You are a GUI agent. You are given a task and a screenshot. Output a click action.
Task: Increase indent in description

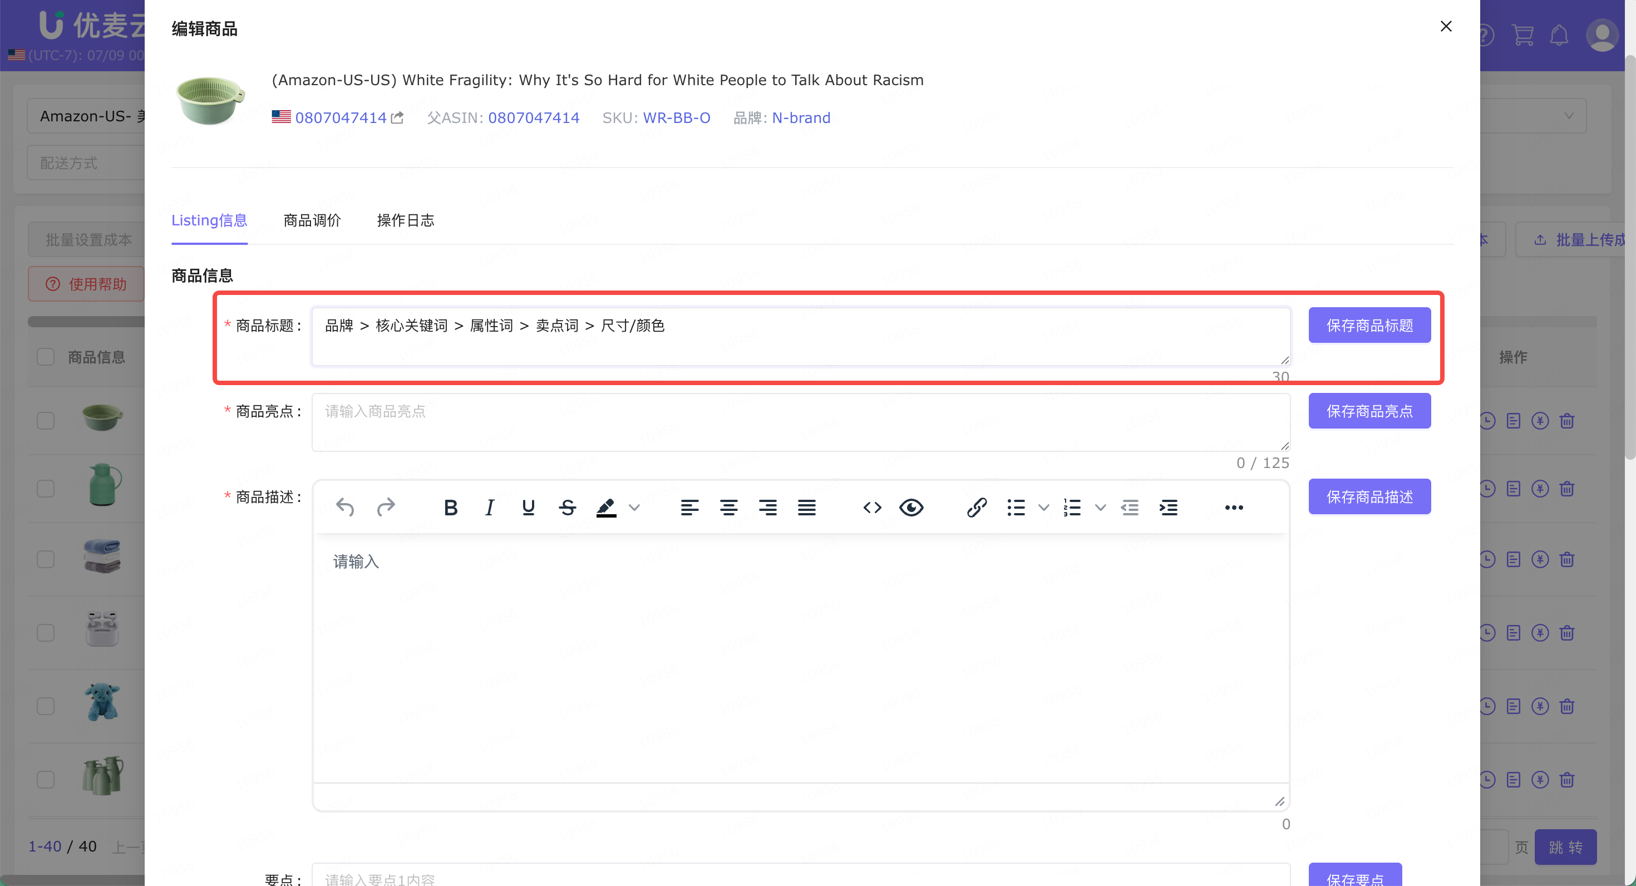point(1169,508)
